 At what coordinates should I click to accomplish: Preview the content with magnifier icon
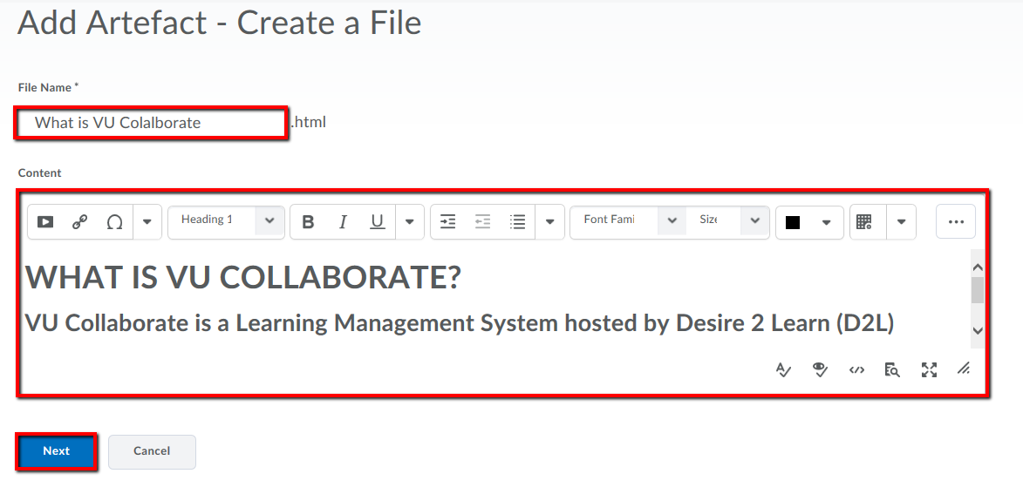[x=892, y=370]
